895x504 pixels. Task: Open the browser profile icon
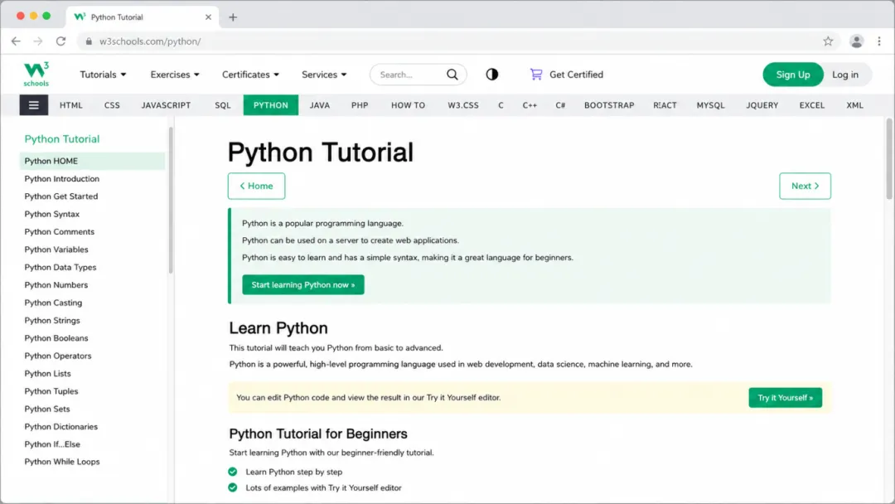click(856, 41)
